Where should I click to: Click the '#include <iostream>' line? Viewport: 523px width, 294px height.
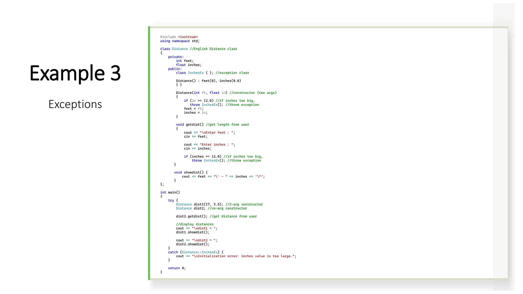point(179,37)
